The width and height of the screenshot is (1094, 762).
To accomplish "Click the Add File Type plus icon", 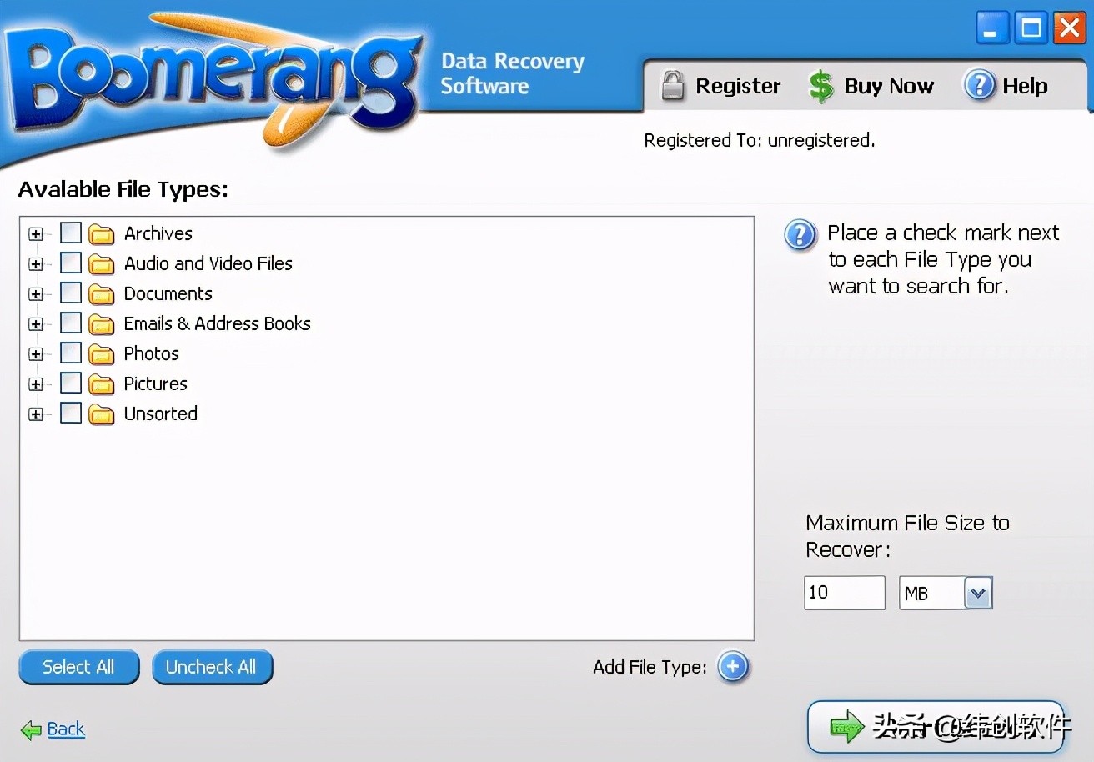I will (734, 667).
